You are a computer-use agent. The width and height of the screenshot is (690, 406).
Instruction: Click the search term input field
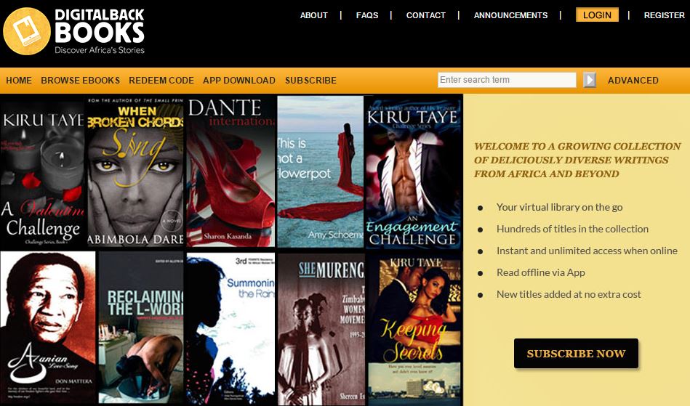point(507,80)
